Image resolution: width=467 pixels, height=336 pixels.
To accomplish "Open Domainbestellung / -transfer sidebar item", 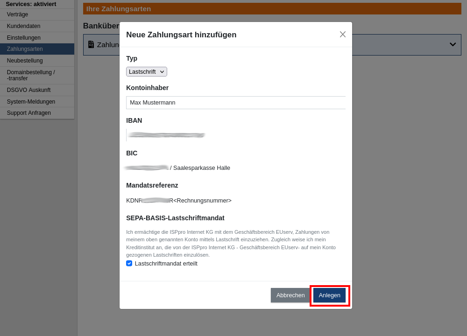I will coord(37,75).
